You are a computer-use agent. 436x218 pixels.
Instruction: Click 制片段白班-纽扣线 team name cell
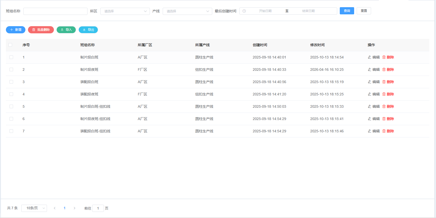[x=95, y=106]
